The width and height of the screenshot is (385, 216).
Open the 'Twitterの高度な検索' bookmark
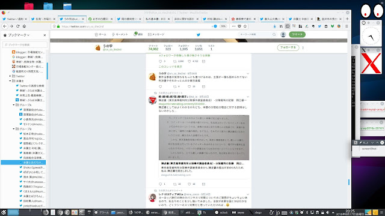click(x=30, y=86)
